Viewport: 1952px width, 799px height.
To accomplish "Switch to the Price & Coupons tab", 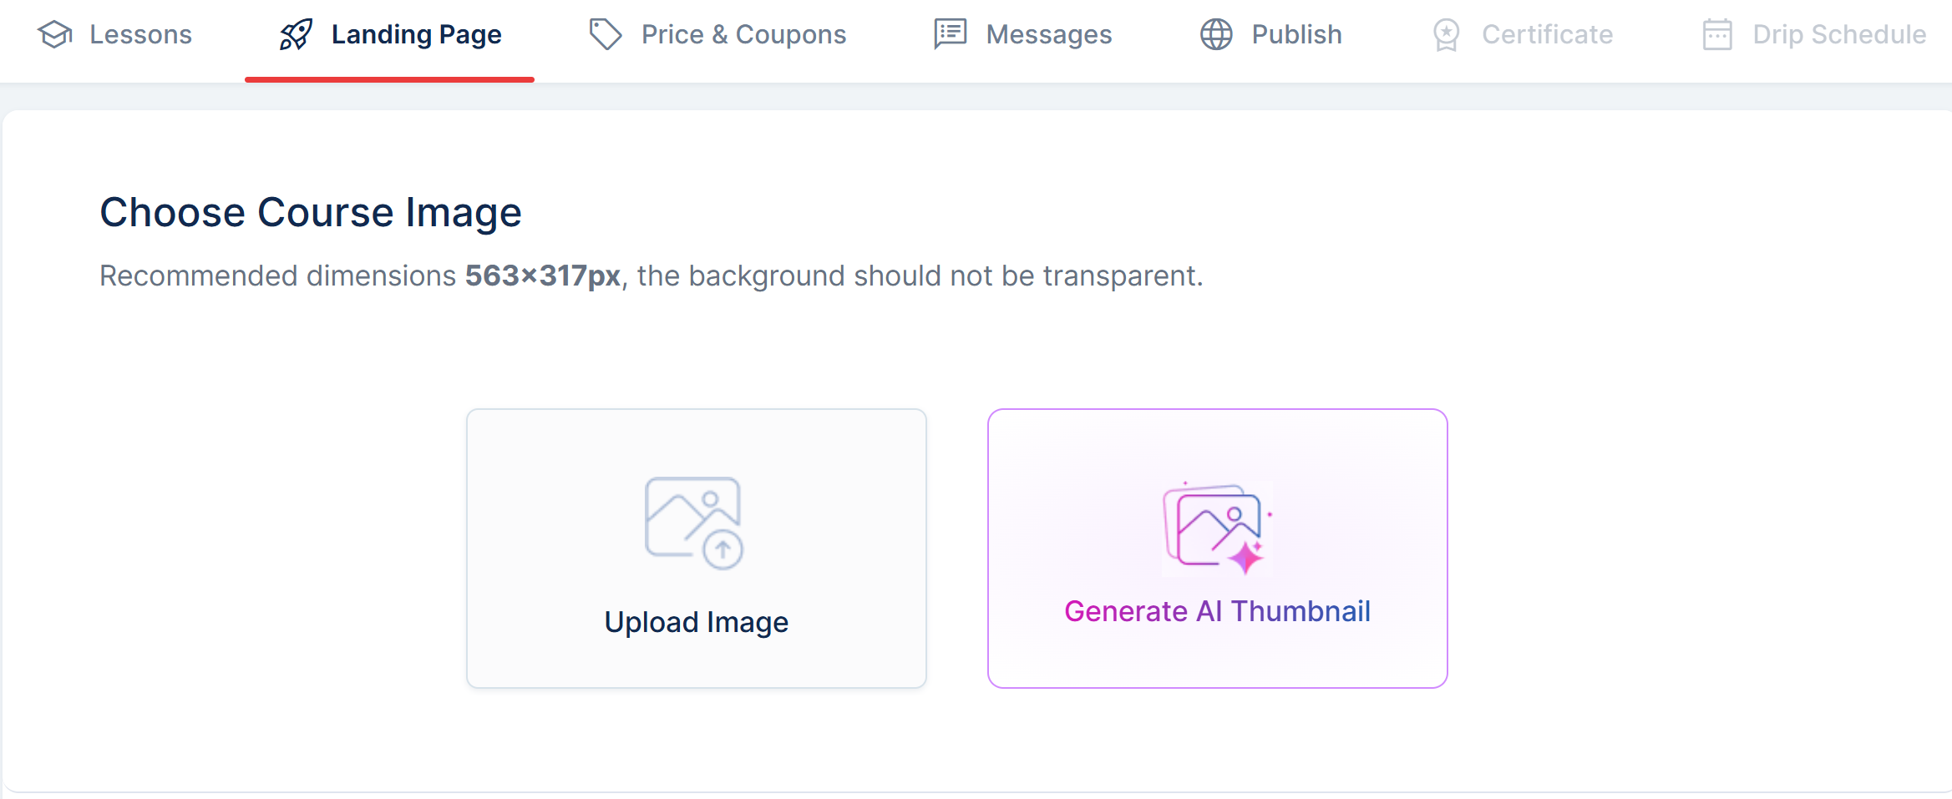I will coord(717,34).
